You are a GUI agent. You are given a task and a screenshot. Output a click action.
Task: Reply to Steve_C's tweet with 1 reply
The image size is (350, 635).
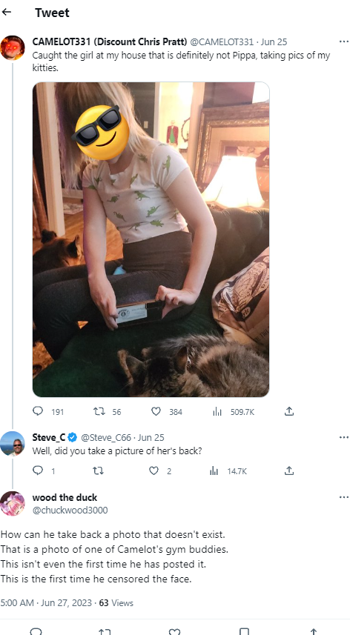pyautogui.click(x=38, y=471)
